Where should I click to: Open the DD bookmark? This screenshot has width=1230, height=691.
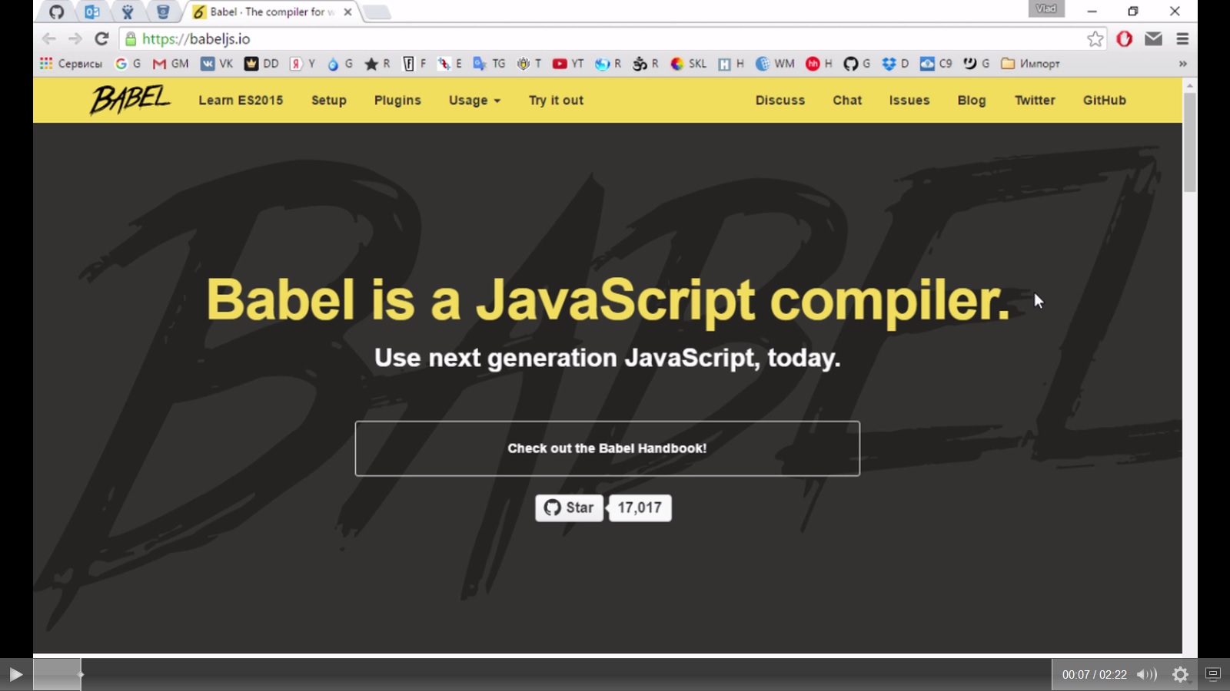pos(261,64)
